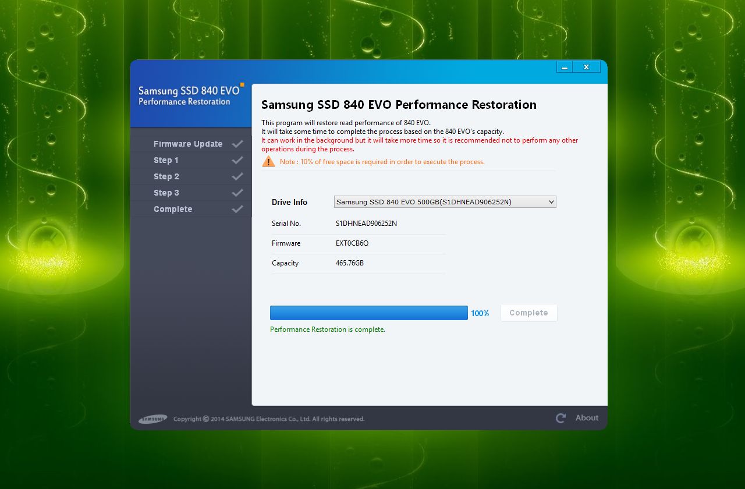Click the checkmark next to Step 2
745x489 pixels.
click(237, 176)
